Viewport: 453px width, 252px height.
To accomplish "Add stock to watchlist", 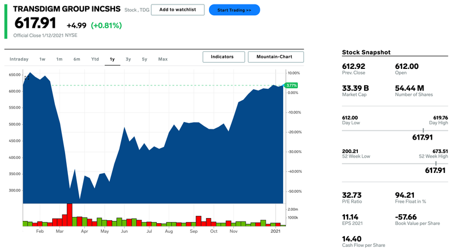I will point(178,10).
